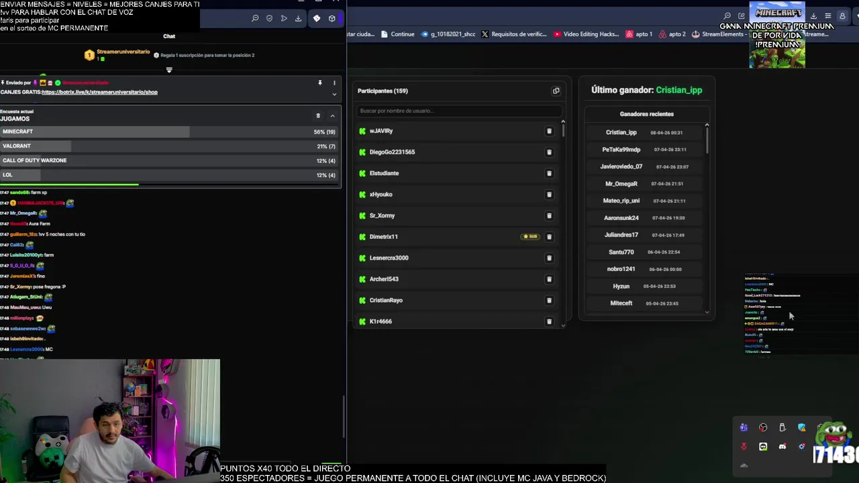Click the zoom icon in right browser toolbar
The image size is (859, 483).
(x=727, y=15)
